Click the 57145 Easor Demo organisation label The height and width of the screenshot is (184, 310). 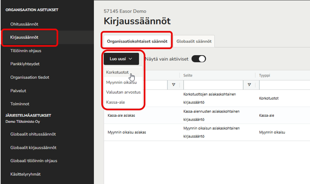pos(125,11)
